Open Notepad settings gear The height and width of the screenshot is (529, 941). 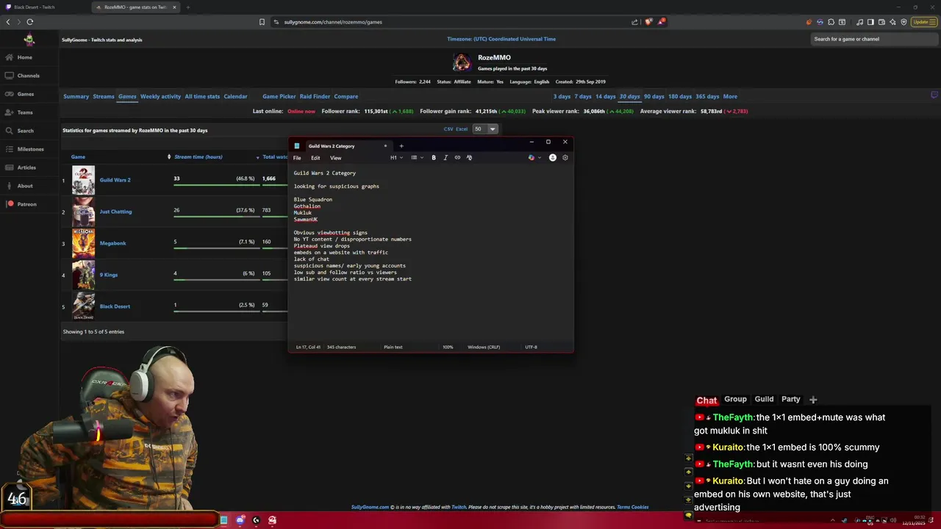[x=565, y=157]
